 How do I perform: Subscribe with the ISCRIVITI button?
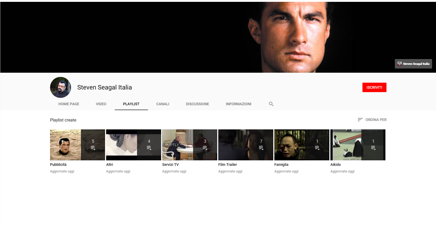click(x=374, y=87)
